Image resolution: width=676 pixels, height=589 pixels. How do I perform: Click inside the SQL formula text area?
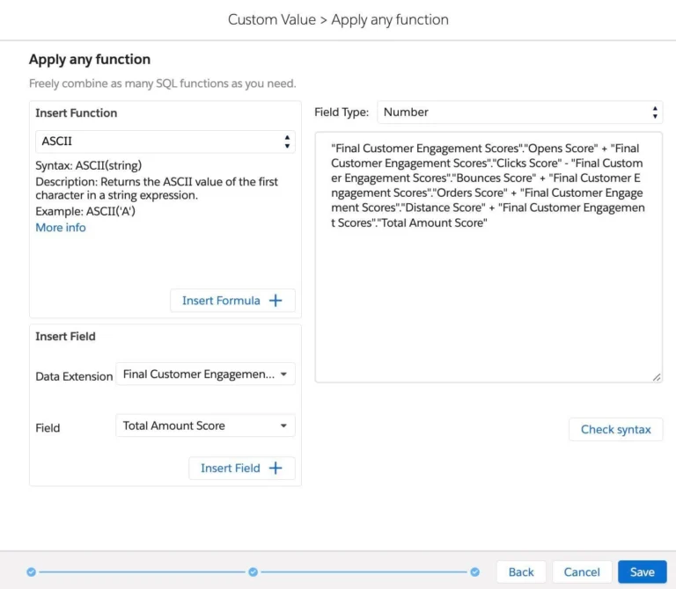(489, 299)
